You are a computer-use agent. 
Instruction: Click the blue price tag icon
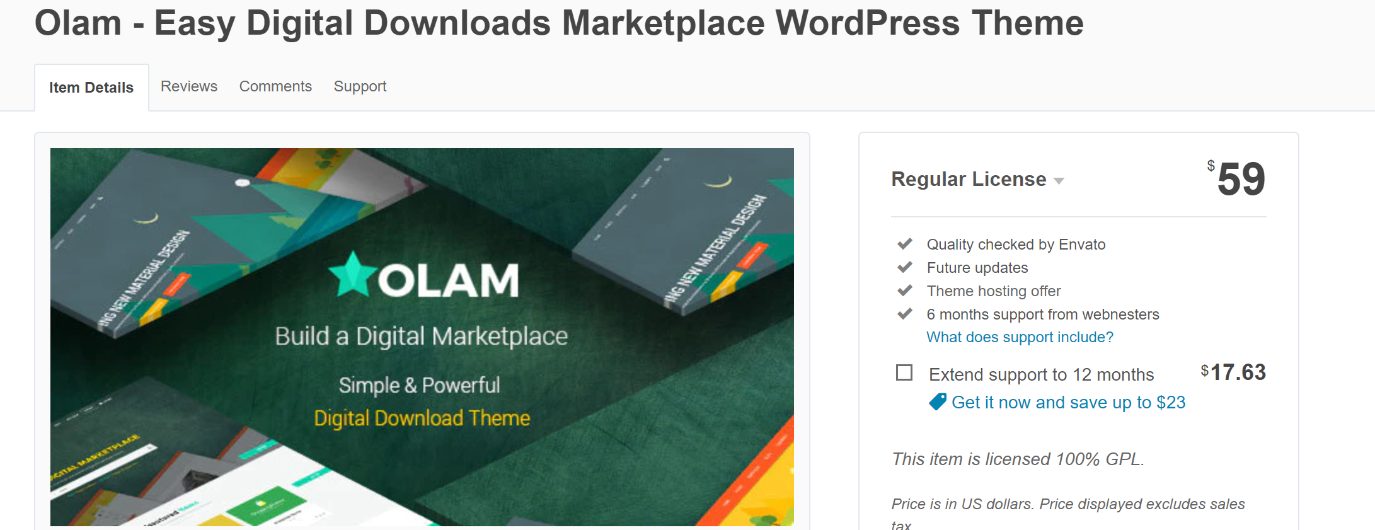938,401
